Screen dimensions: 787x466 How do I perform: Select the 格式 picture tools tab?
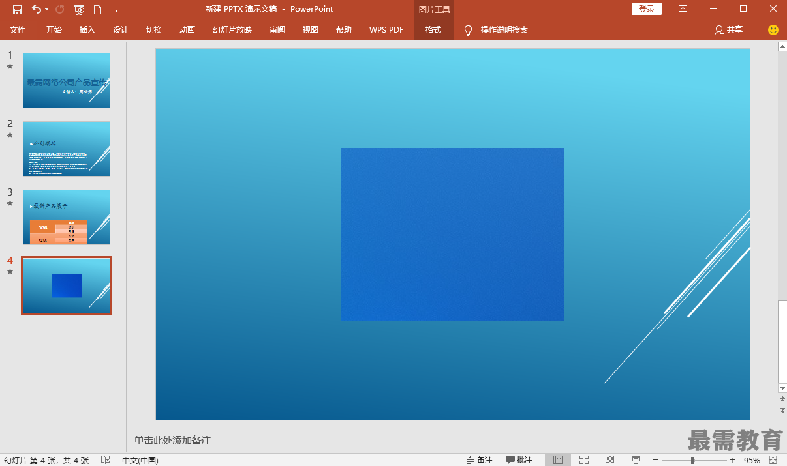click(x=433, y=30)
